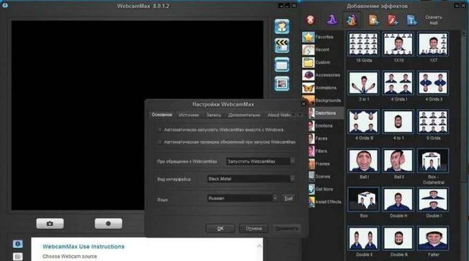Click OK in settings dialog
Screen dimensions: 469x261
[220, 229]
